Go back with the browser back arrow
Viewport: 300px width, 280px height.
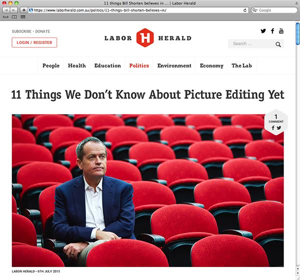(x=6, y=10)
